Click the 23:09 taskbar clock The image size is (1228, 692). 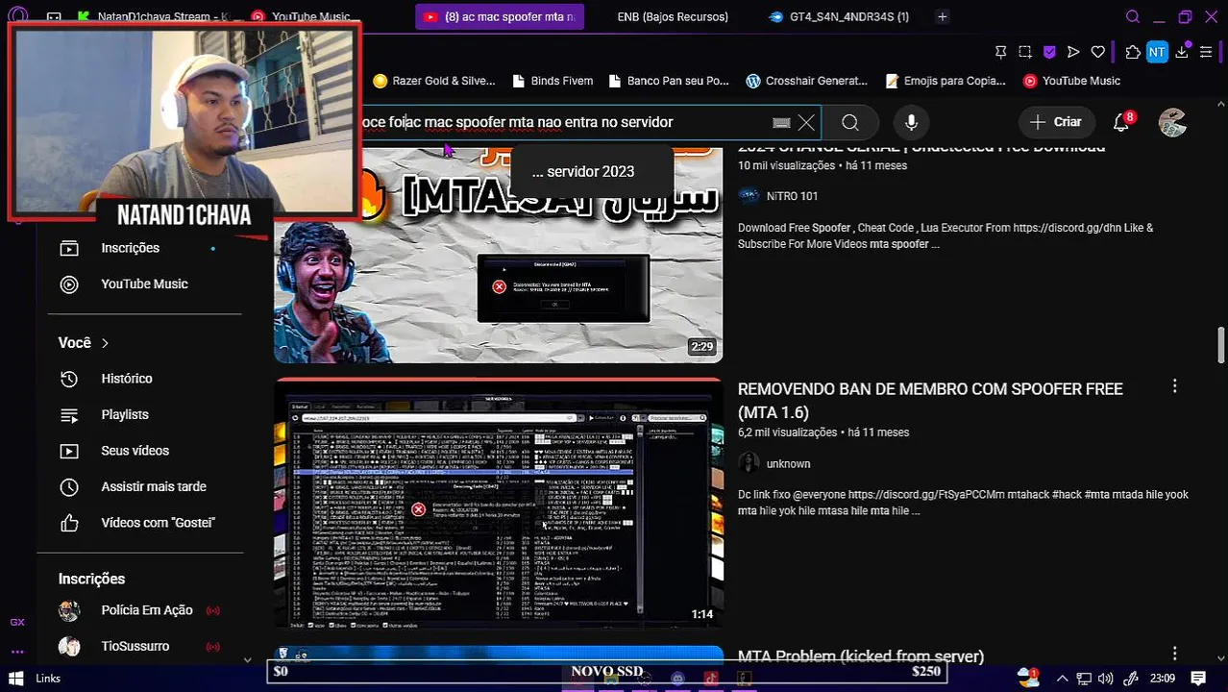tap(1163, 679)
